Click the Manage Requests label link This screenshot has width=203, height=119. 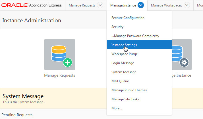click(x=59, y=75)
